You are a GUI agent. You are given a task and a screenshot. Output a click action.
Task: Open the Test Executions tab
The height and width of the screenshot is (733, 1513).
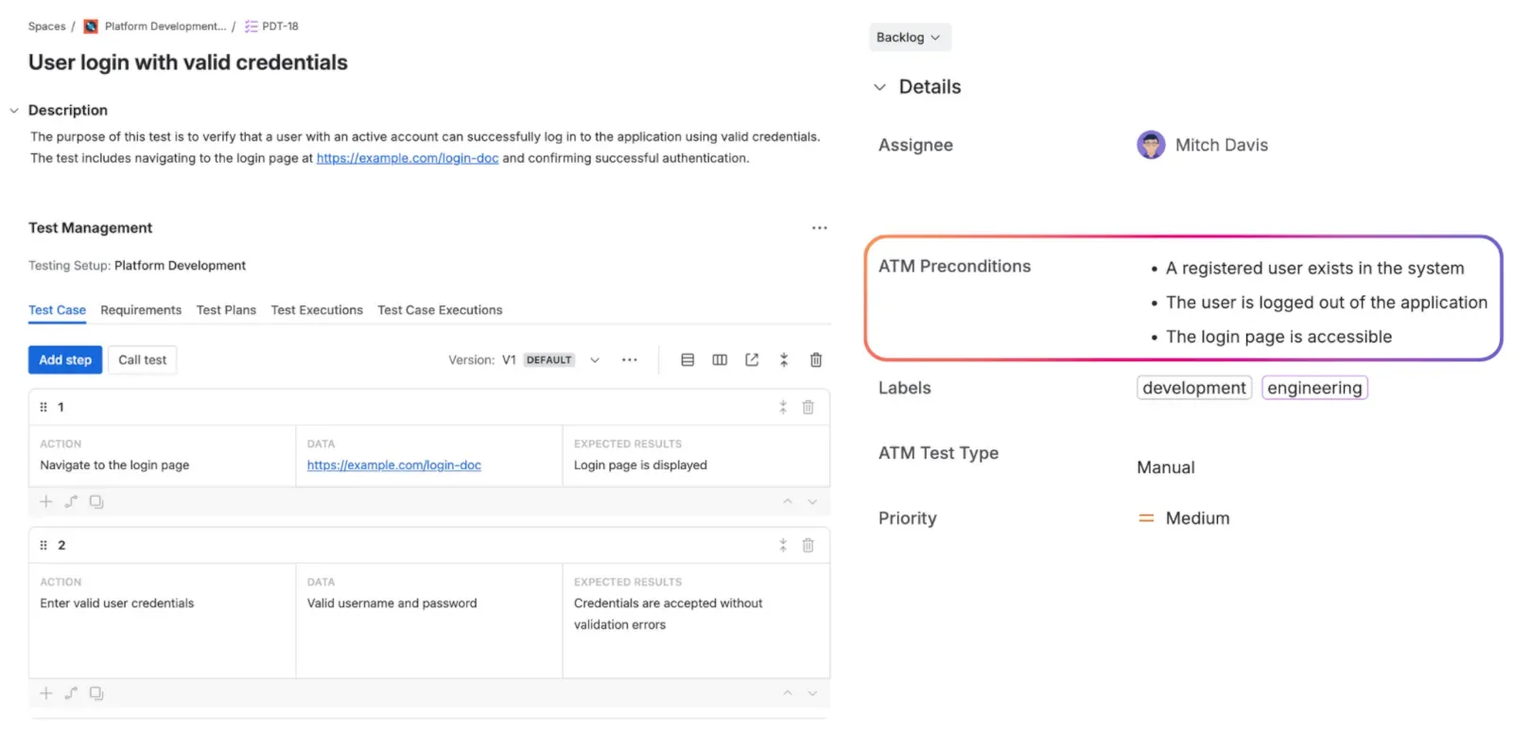(x=317, y=310)
